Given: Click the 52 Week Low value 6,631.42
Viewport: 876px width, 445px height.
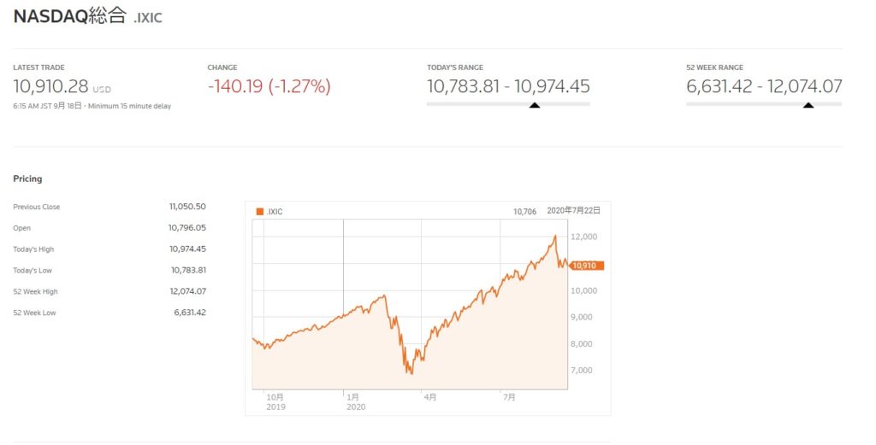Looking at the screenshot, I should 190,313.
